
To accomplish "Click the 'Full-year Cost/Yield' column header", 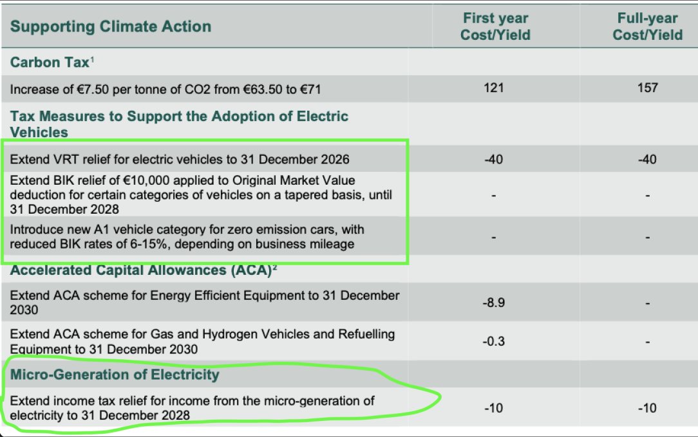I will point(647,26).
